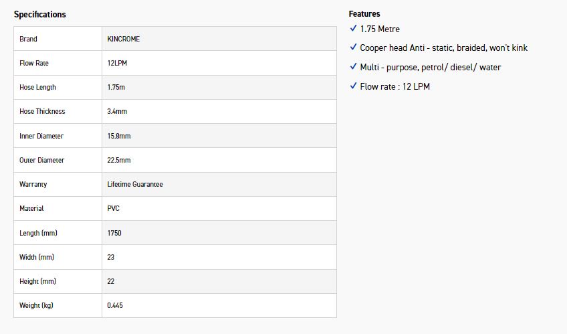This screenshot has height=334, width=567.
Task: Select the 3.4mm hose thickness value
Action: pos(117,111)
